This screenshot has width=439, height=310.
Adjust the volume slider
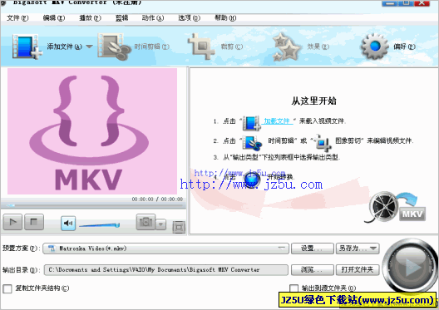(100, 225)
